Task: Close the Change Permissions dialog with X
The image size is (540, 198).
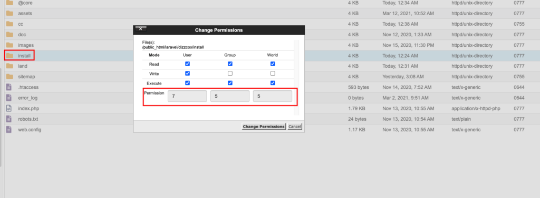Action: tap(141, 29)
